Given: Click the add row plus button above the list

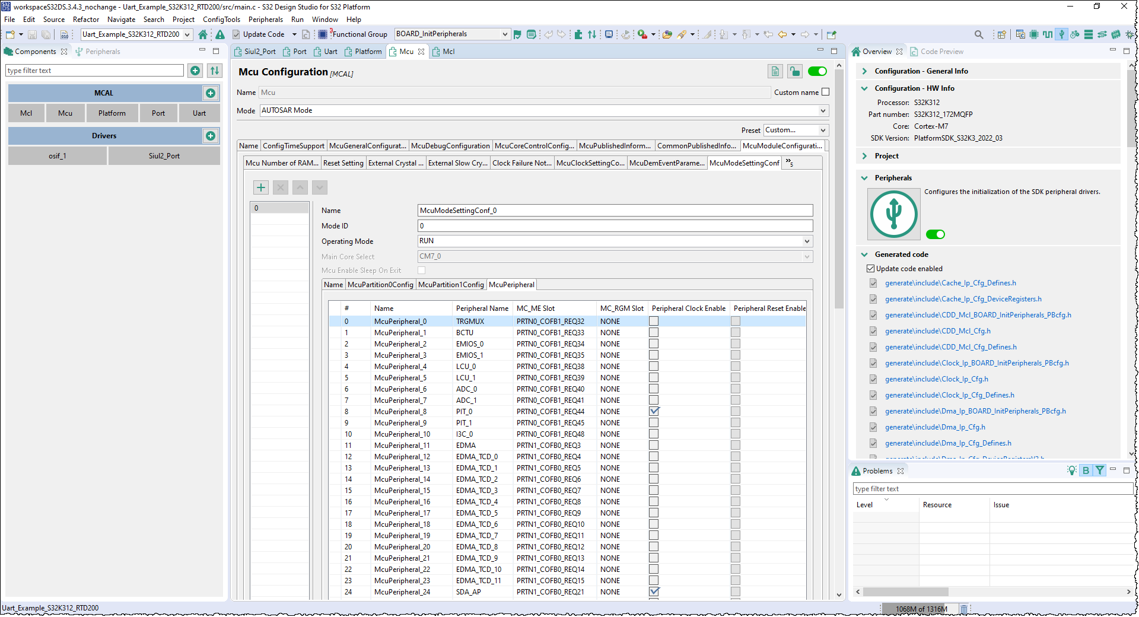Looking at the screenshot, I should (261, 187).
